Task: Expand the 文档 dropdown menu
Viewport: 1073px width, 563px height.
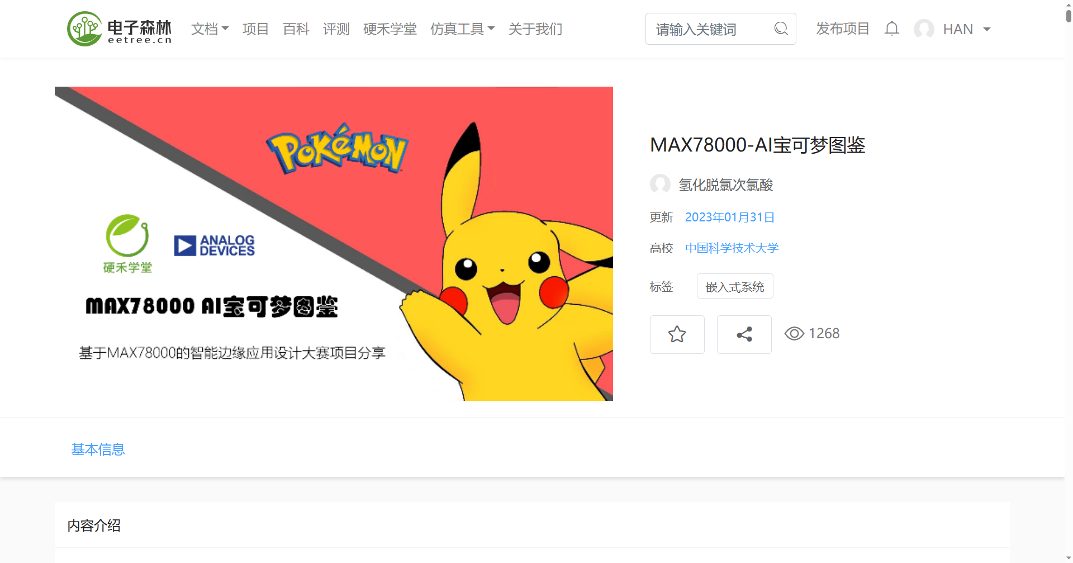Action: point(210,29)
